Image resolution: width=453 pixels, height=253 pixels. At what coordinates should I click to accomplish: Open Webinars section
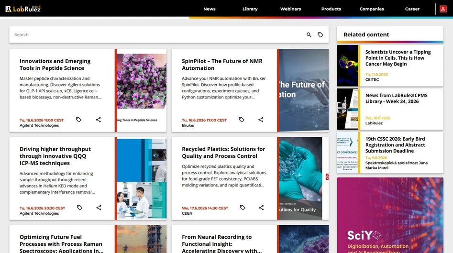pos(291,9)
